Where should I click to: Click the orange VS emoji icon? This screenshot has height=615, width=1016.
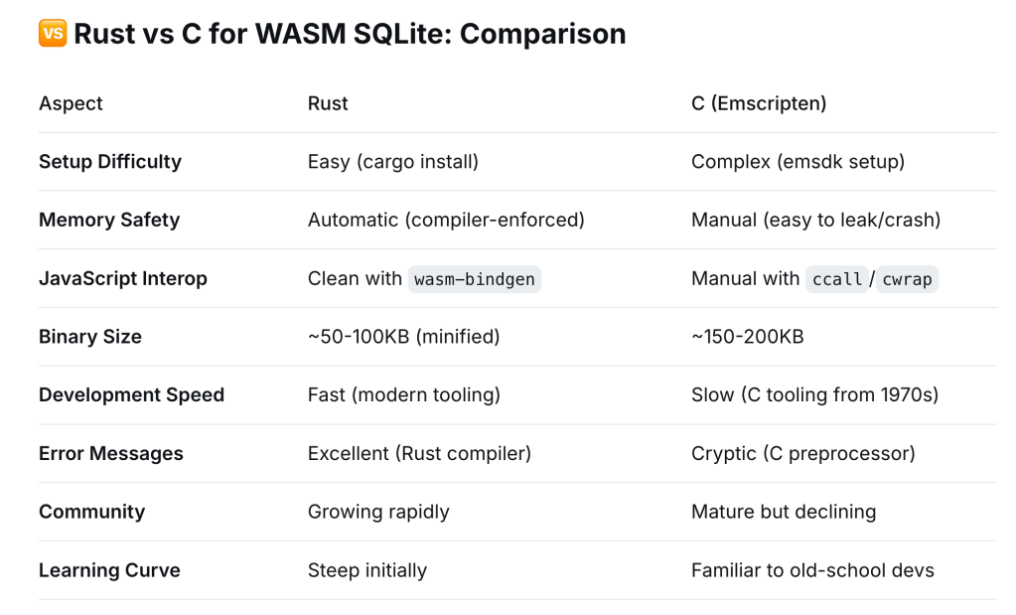coord(52,34)
